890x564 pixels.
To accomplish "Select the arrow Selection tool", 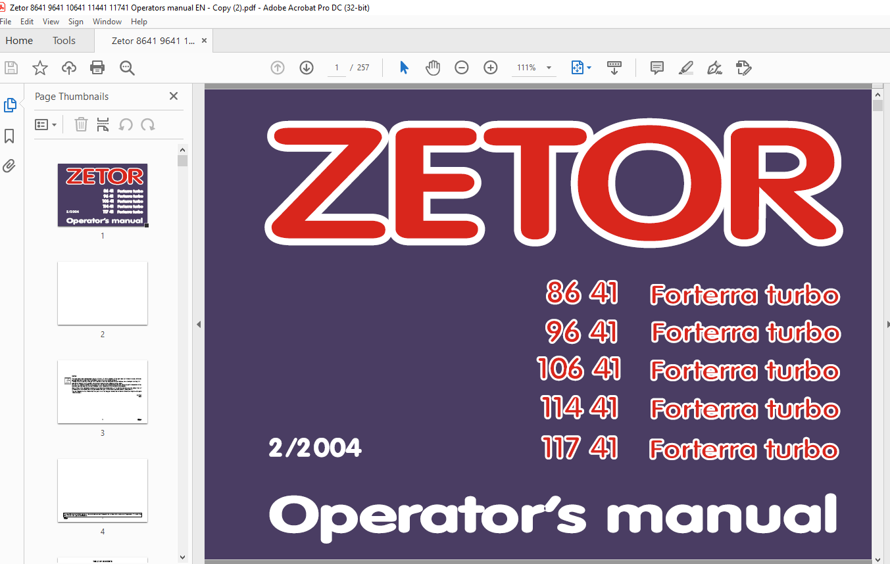I will click(404, 68).
